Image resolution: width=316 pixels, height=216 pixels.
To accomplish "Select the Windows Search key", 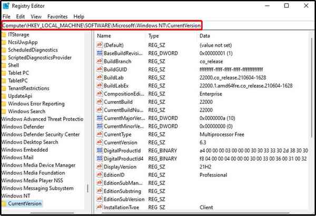I will tap(27, 111).
